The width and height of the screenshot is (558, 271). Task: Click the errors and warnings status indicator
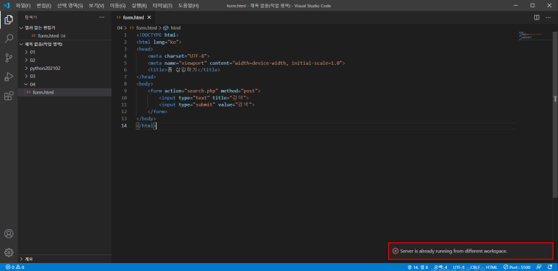coord(15,267)
